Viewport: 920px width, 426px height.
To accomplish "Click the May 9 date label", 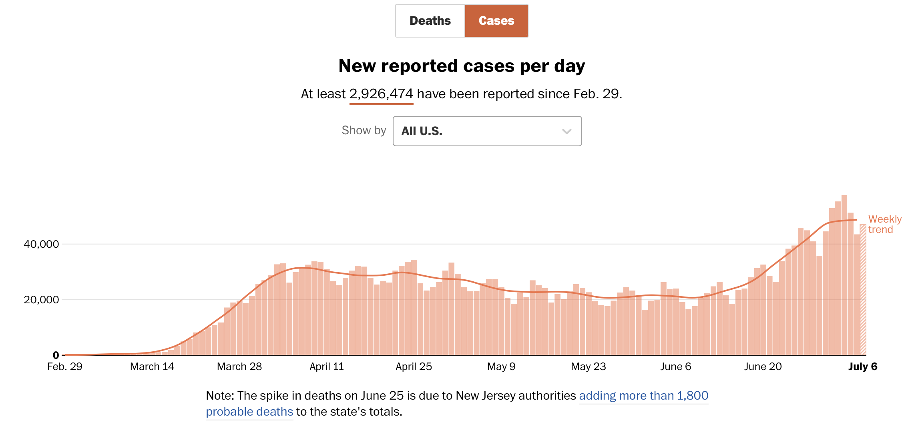I will 501,366.
